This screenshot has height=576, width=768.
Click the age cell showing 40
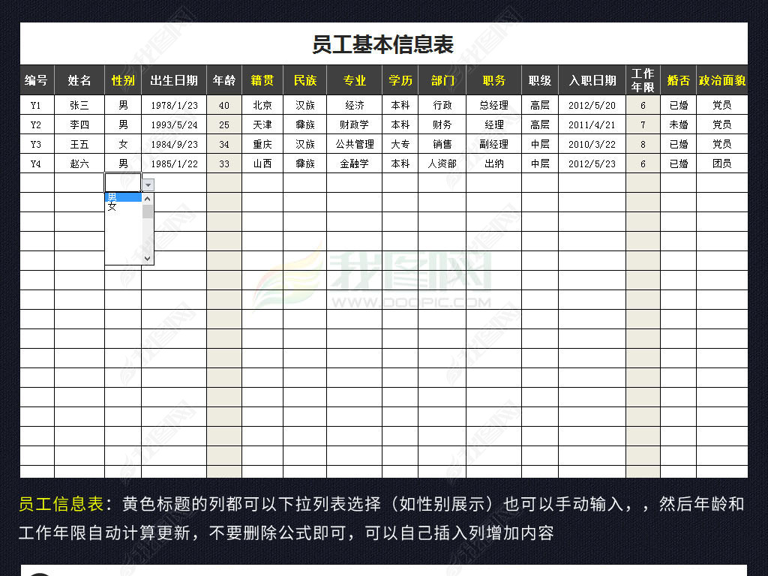pos(224,105)
